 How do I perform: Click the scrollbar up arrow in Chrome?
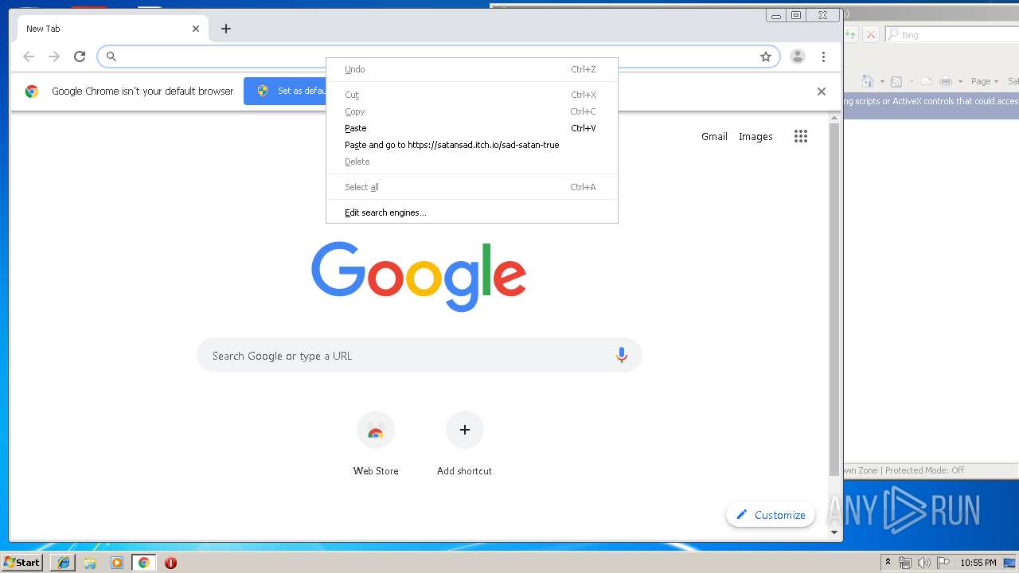point(834,119)
